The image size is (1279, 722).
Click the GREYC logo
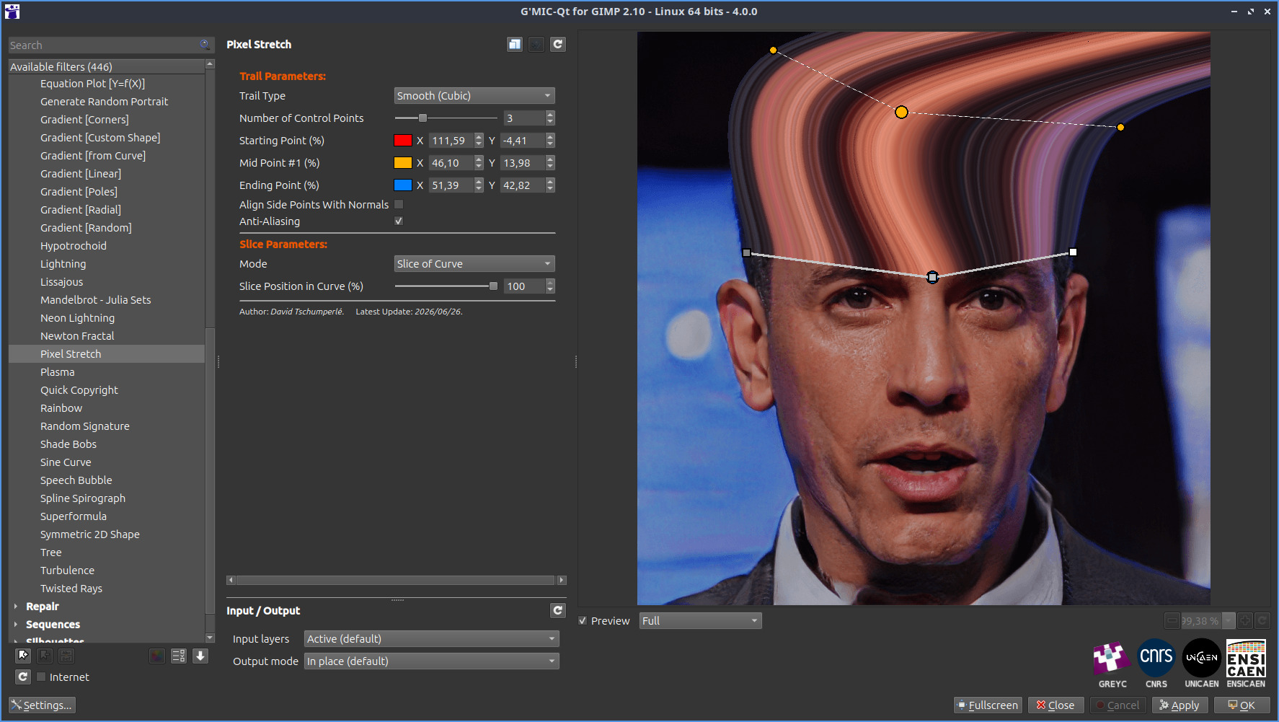point(1112,664)
